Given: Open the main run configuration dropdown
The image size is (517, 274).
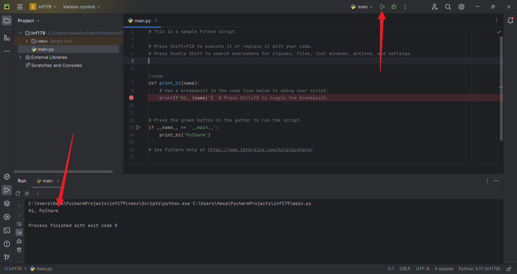Looking at the screenshot, I should click(362, 7).
